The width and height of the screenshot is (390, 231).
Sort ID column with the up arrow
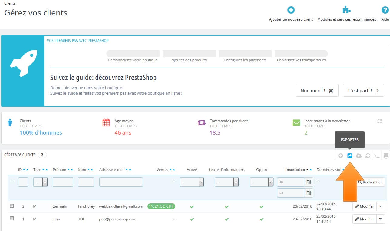28,170
